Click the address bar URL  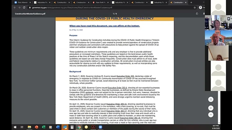(72, 7)
